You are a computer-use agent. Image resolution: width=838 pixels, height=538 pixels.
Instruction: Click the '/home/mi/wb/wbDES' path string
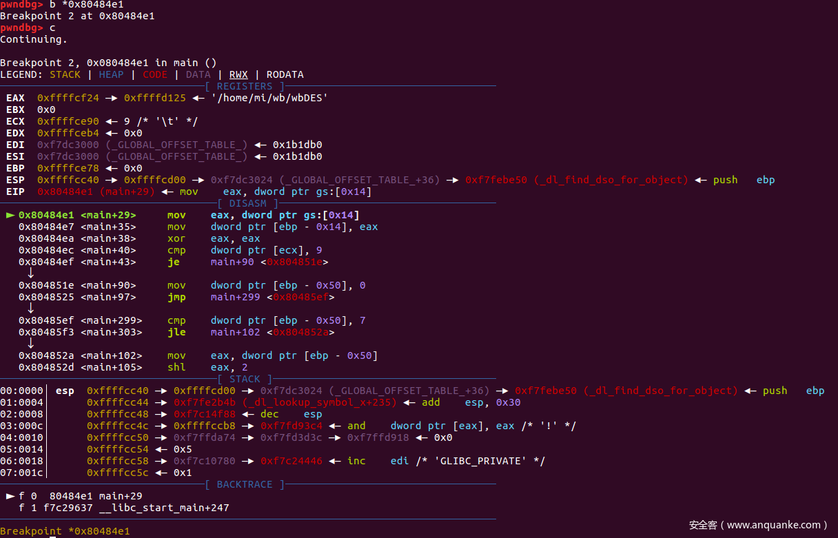click(x=269, y=98)
